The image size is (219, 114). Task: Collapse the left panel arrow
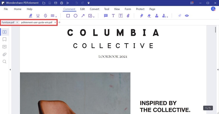point(10,69)
